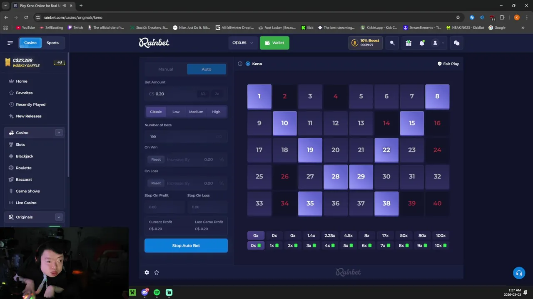Reload the page in the browser
Screen dimensions: 533x299
click(x=26, y=17)
